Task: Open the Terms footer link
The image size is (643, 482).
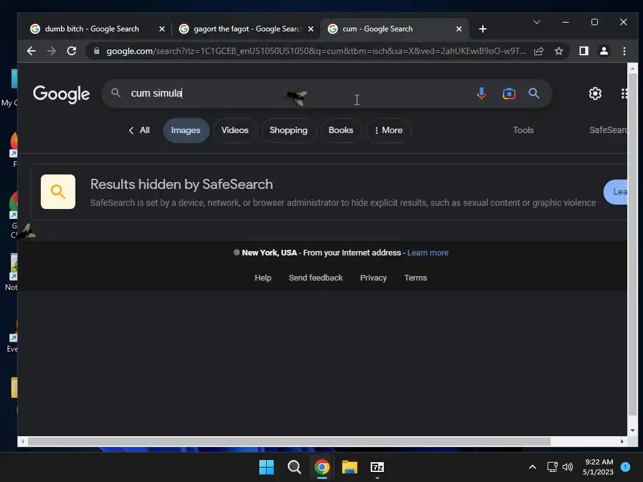Action: pos(416,278)
